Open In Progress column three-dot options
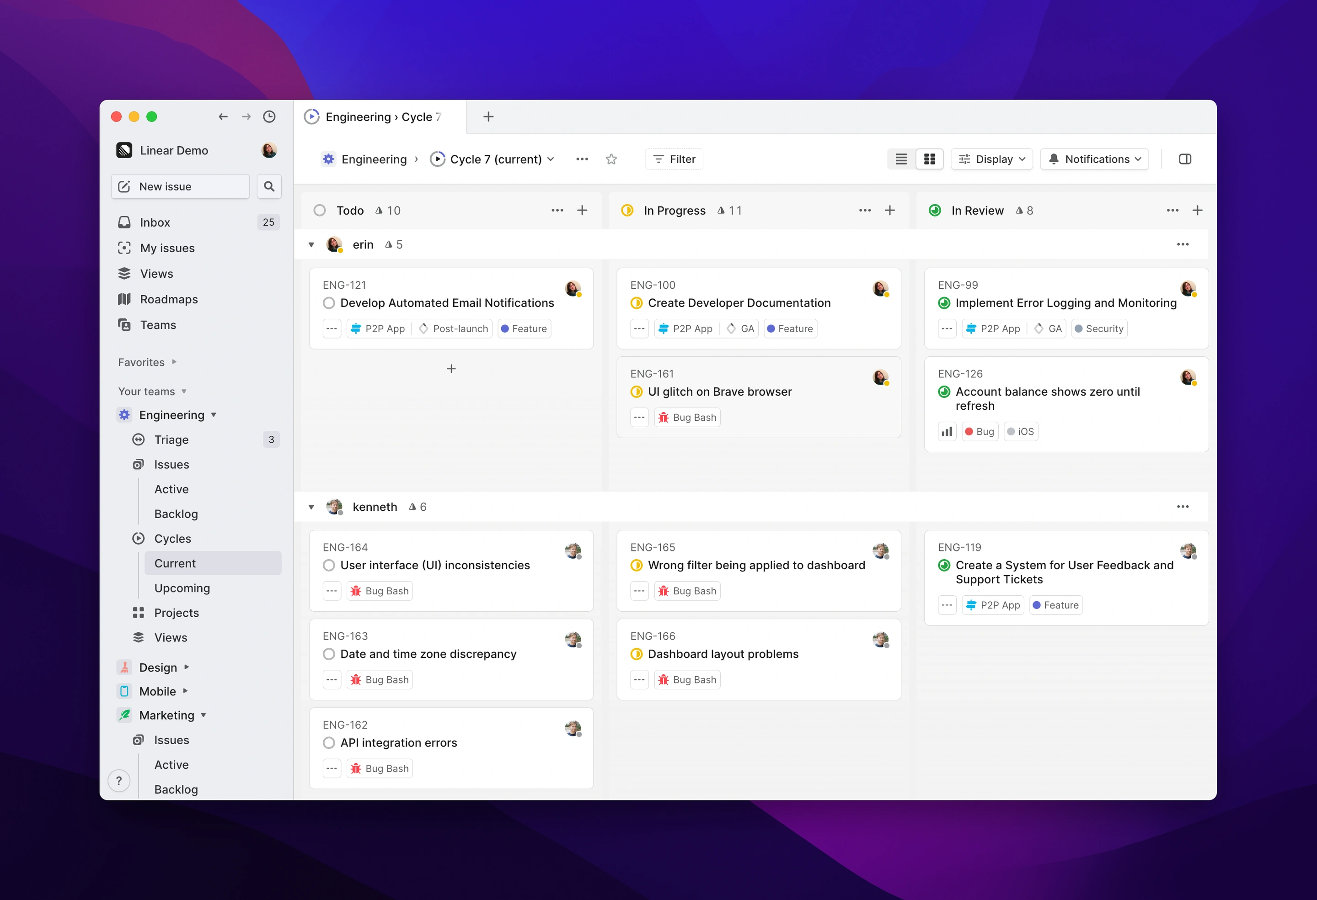Image resolution: width=1317 pixels, height=900 pixels. click(x=865, y=211)
